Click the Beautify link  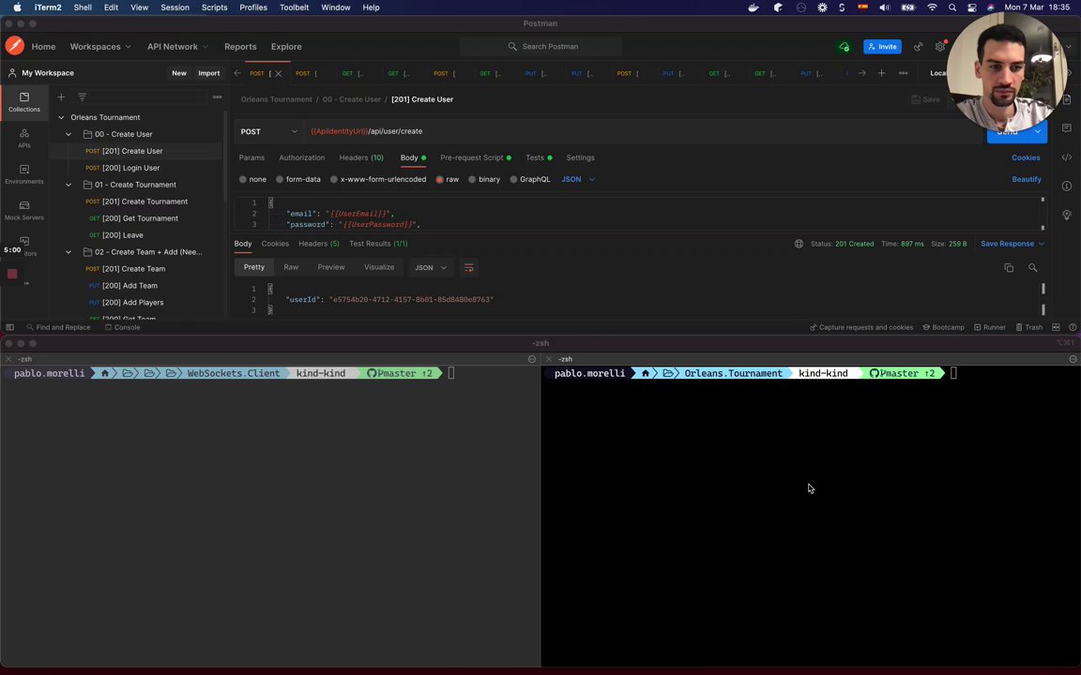(x=1027, y=179)
